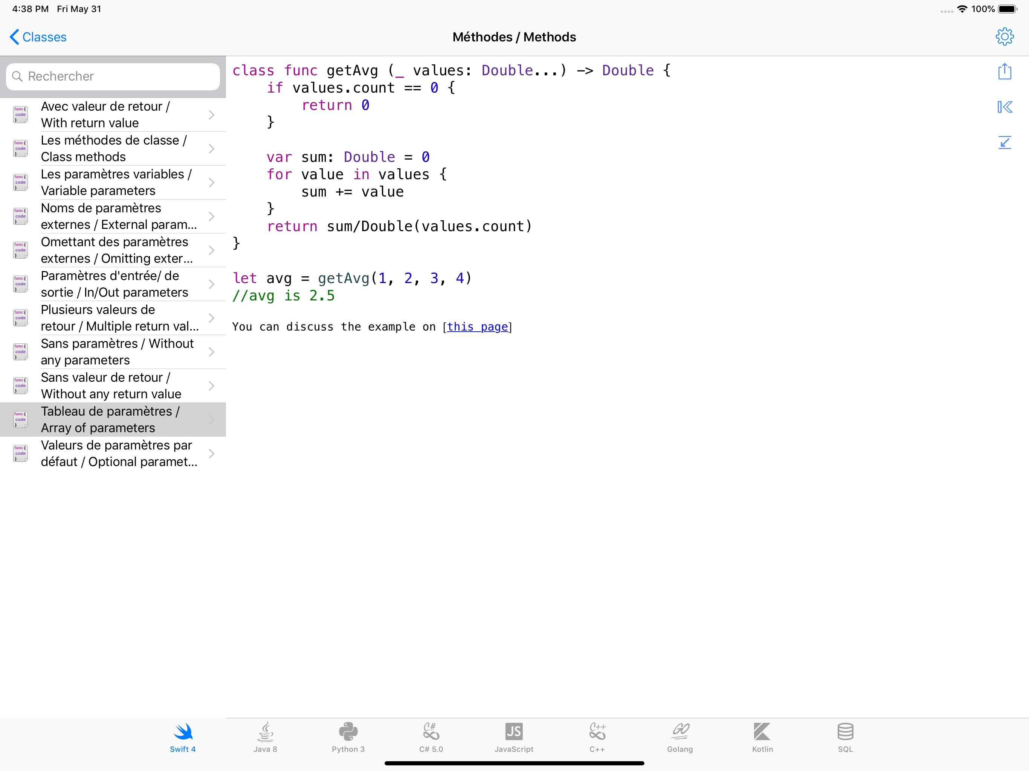
Task: Collapse the sidebar with the left-arrow icon
Action: (x=1005, y=107)
